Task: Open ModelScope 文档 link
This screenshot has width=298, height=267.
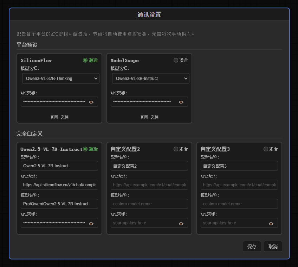Action: (x=155, y=117)
